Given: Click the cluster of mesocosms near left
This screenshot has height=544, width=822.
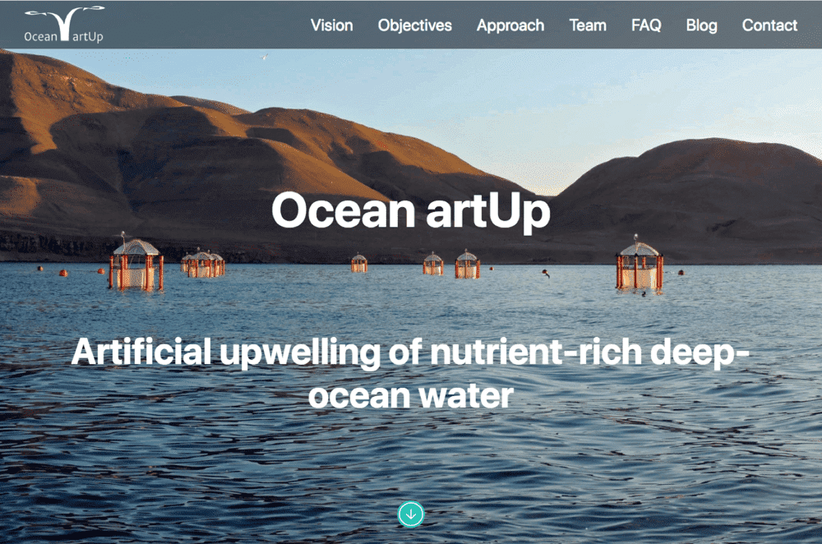Looking at the screenshot, I should click(x=203, y=263).
